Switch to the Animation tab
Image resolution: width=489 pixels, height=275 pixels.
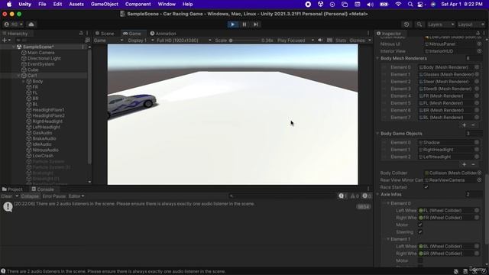(163, 34)
